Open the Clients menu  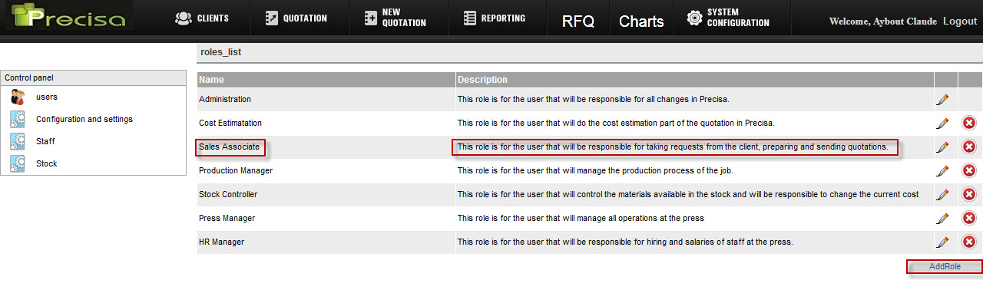(x=202, y=18)
